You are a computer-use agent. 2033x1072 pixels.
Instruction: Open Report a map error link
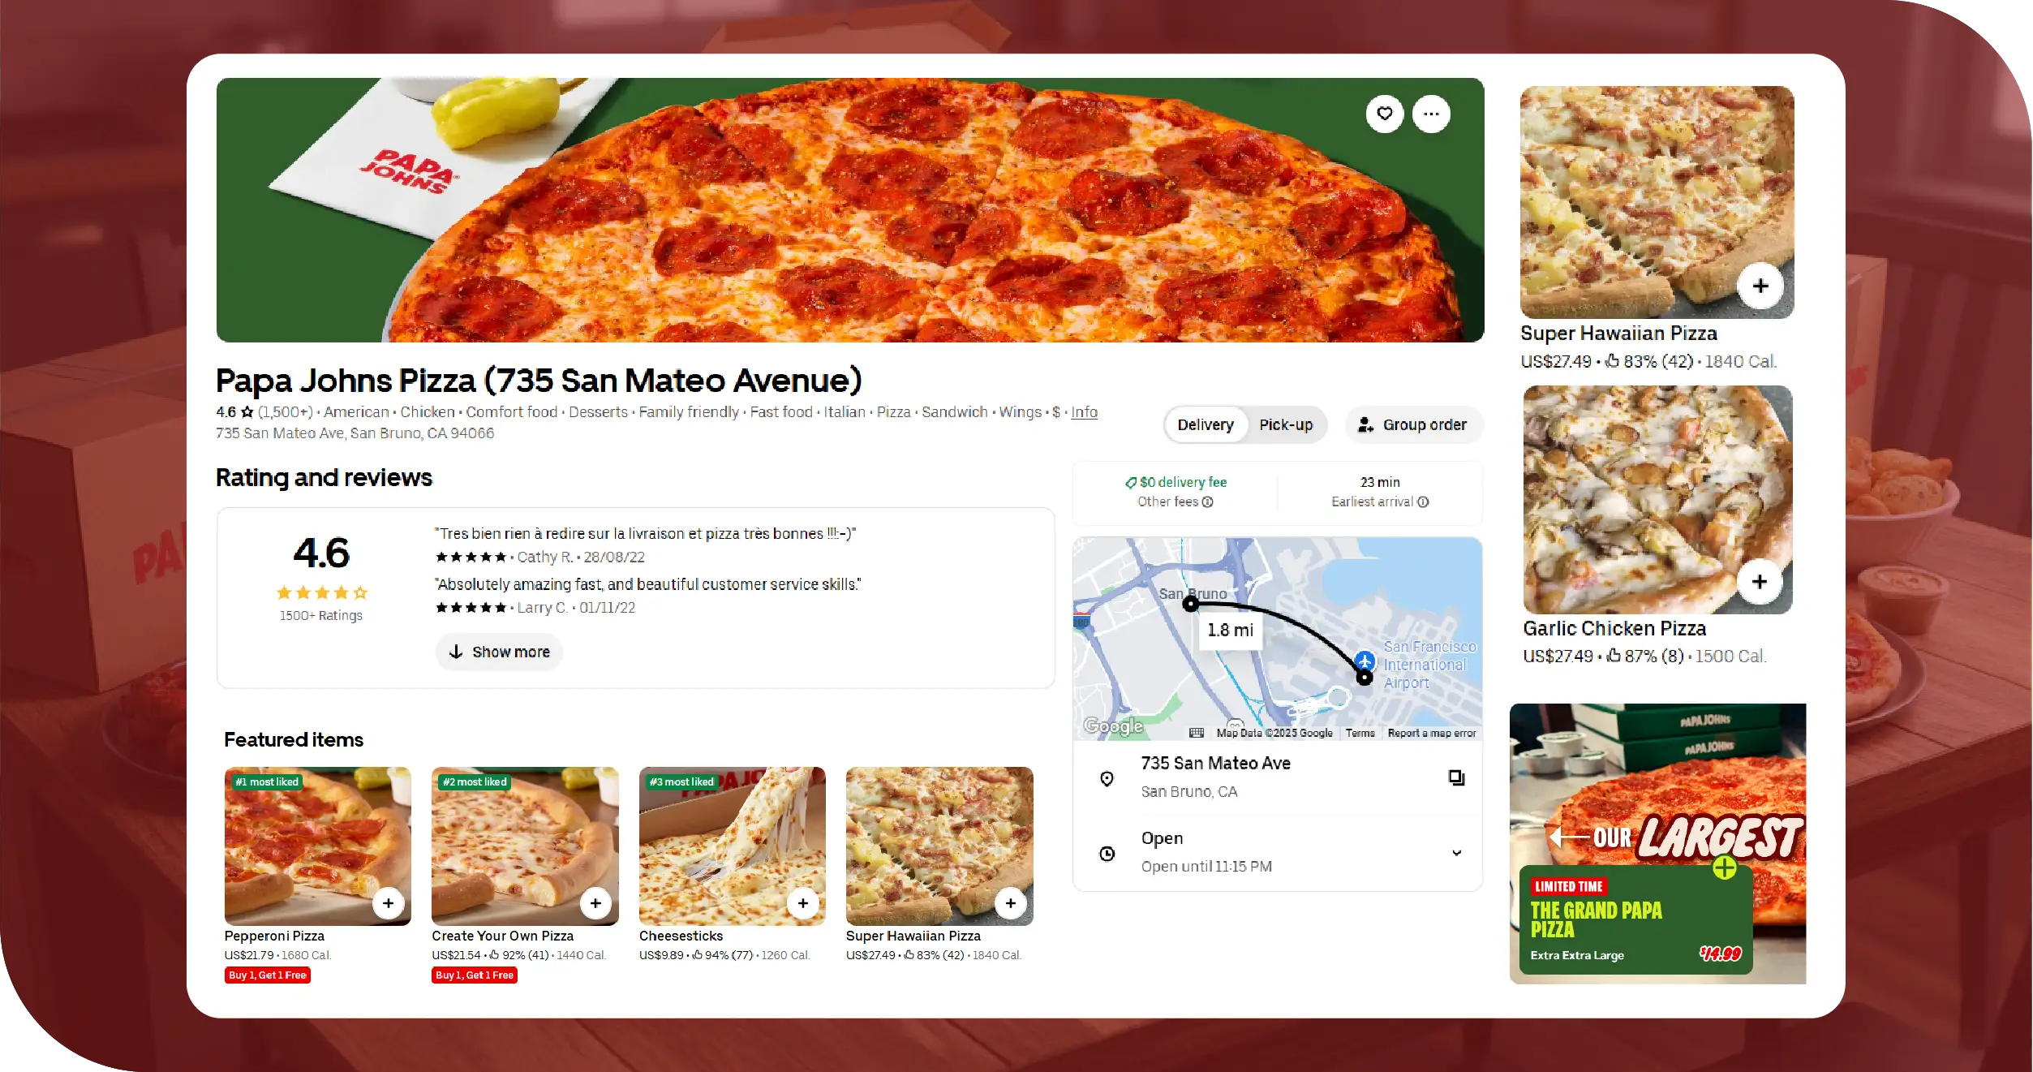click(x=1431, y=733)
